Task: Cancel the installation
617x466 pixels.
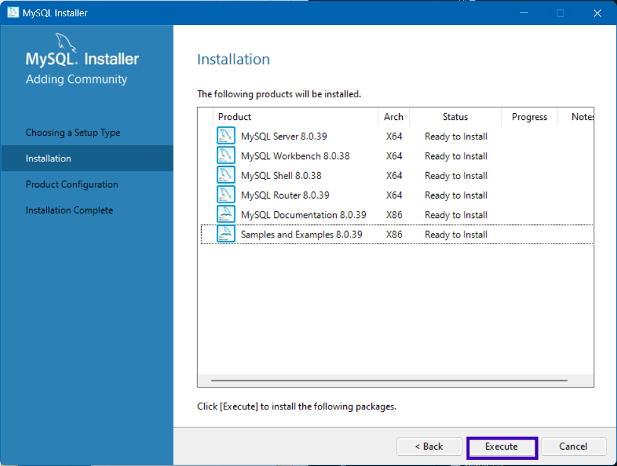Action: click(573, 447)
